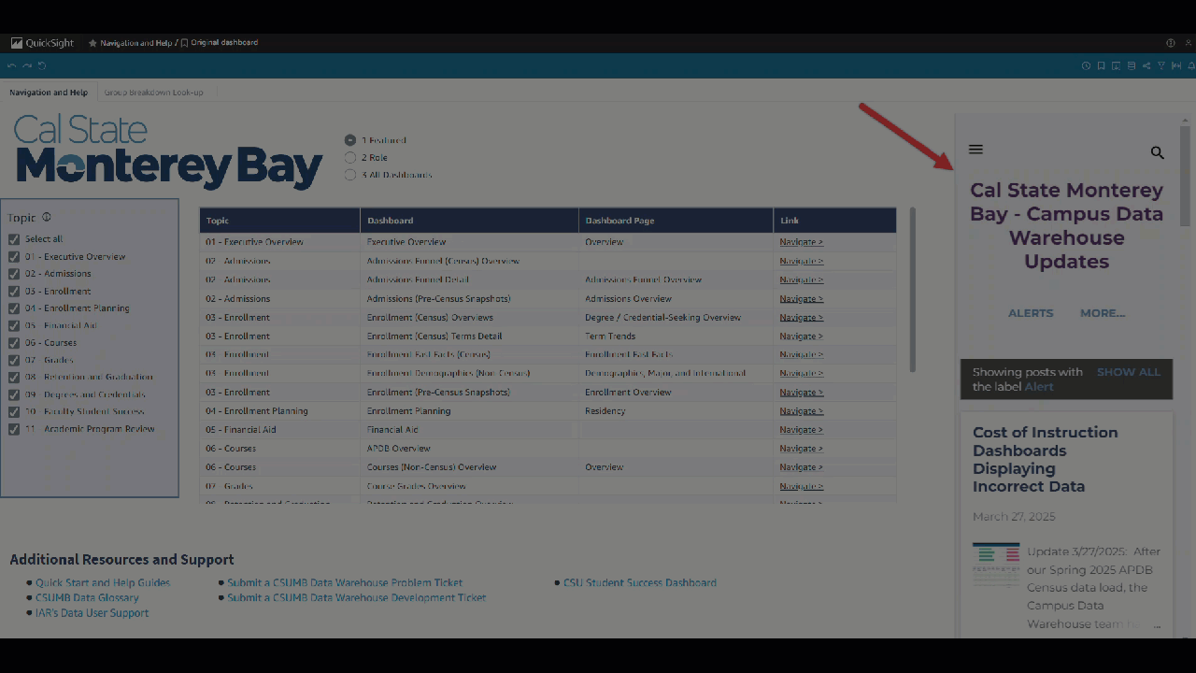Click the Topic column header
1196x673 pixels.
point(279,221)
